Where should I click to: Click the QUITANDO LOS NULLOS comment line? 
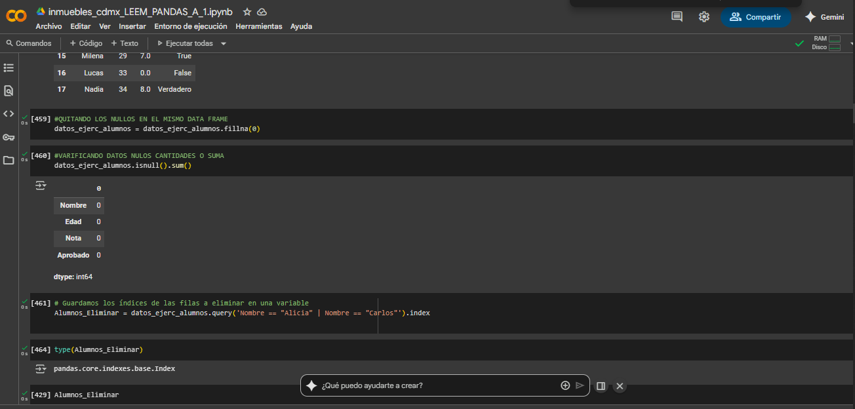(141, 119)
